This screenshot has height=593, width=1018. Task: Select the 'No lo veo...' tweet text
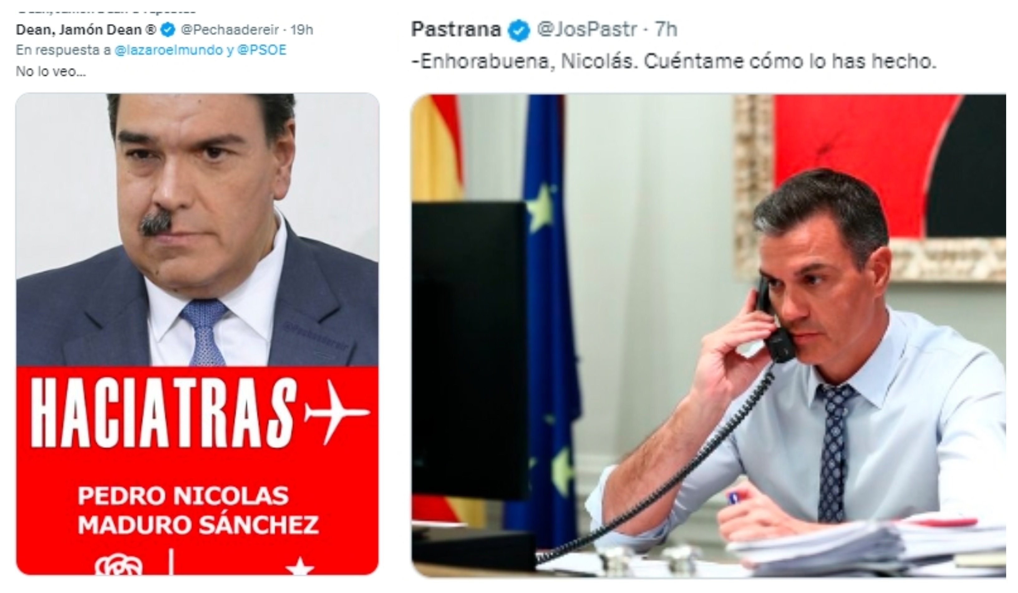click(x=51, y=71)
